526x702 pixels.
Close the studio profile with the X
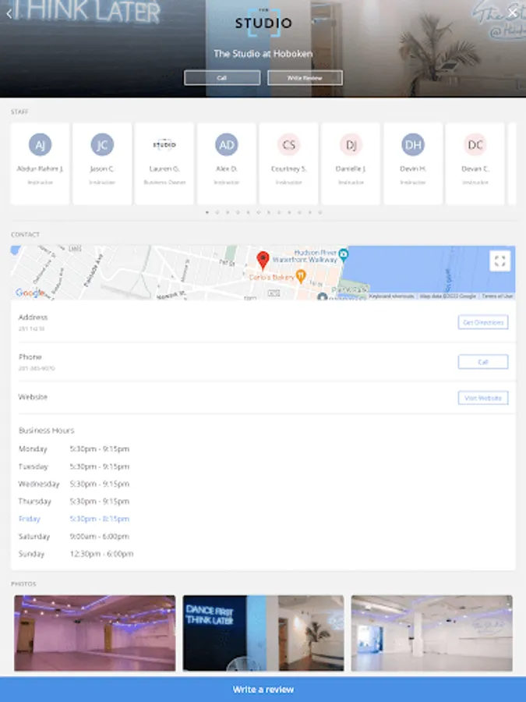point(513,13)
